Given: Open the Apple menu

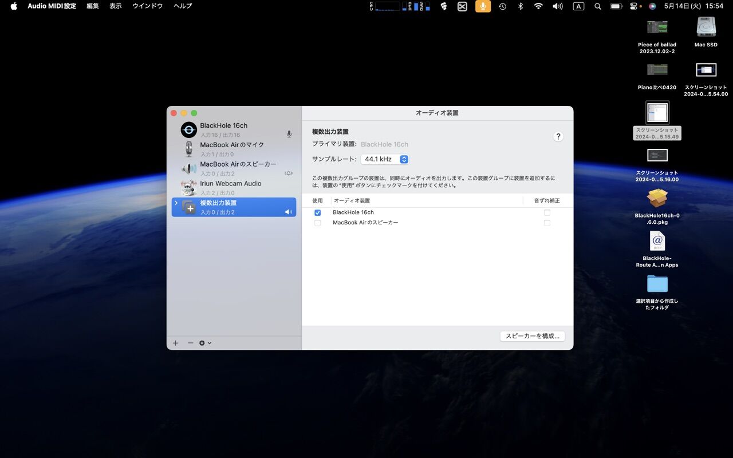Looking at the screenshot, I should click(x=14, y=6).
